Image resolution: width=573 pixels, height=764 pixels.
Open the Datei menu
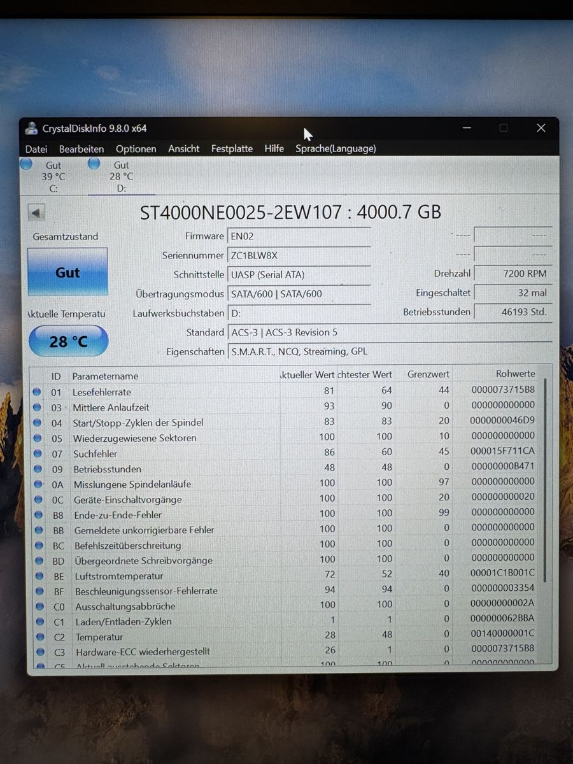tap(36, 148)
